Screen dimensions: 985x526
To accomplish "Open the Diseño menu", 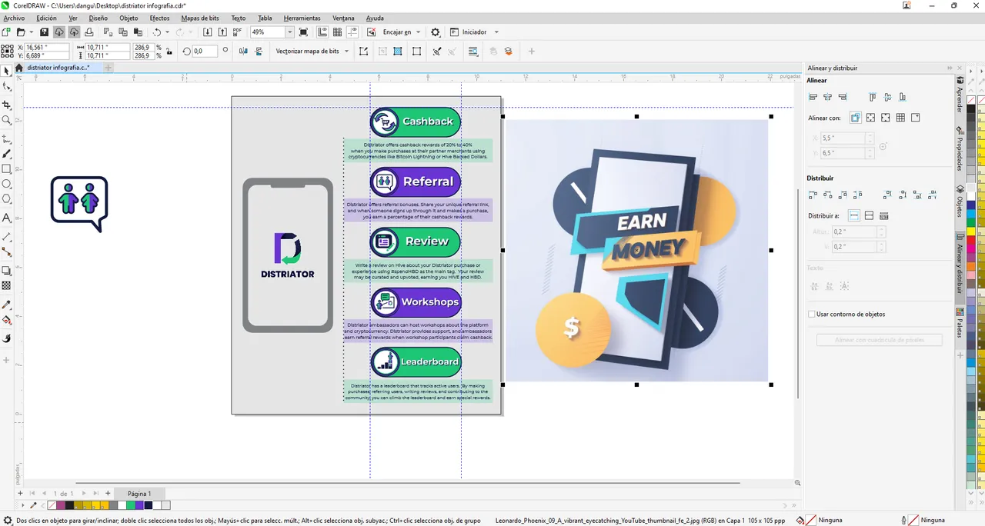I will click(x=98, y=18).
